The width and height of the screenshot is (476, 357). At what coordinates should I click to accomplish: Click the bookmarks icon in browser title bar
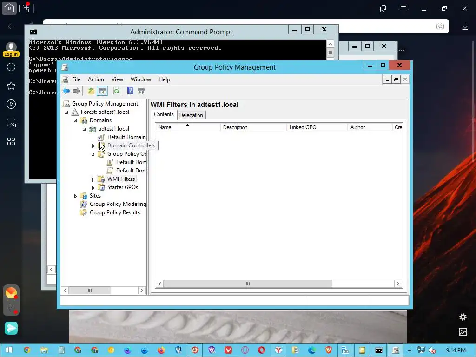pyautogui.click(x=383, y=8)
